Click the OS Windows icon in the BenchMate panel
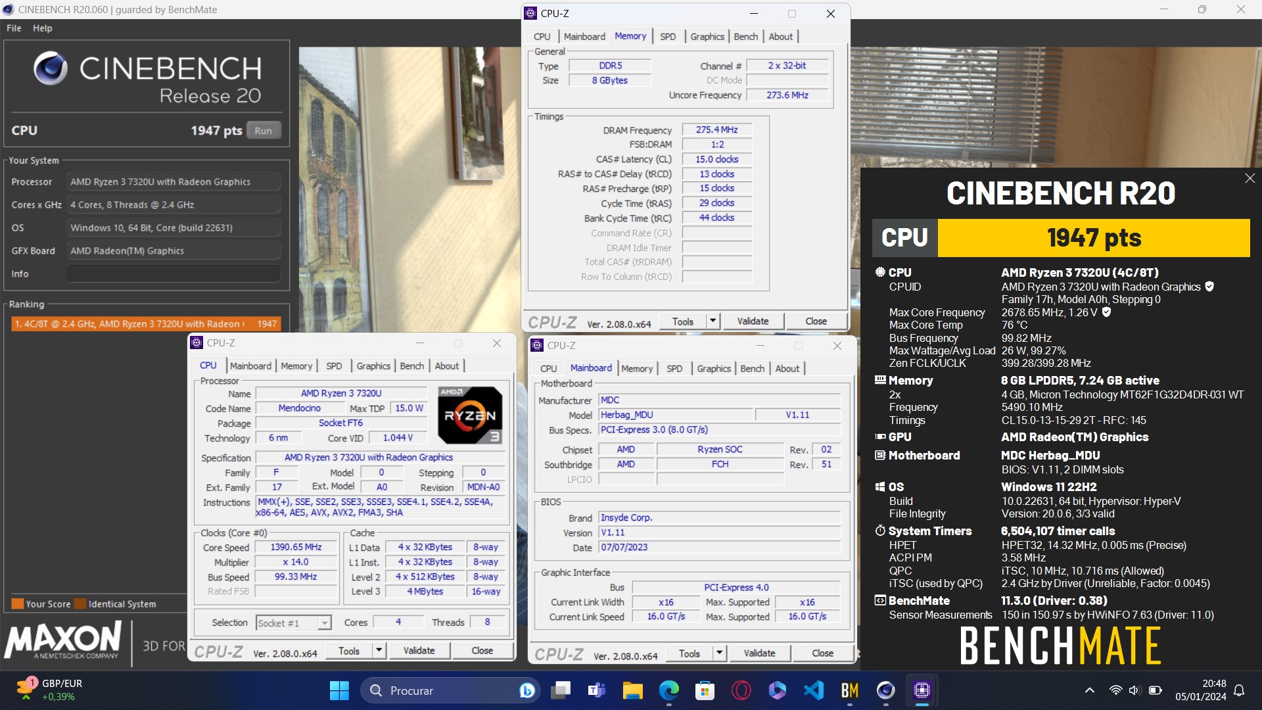 click(880, 486)
